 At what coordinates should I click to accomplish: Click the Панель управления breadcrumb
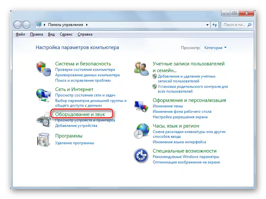(65, 25)
